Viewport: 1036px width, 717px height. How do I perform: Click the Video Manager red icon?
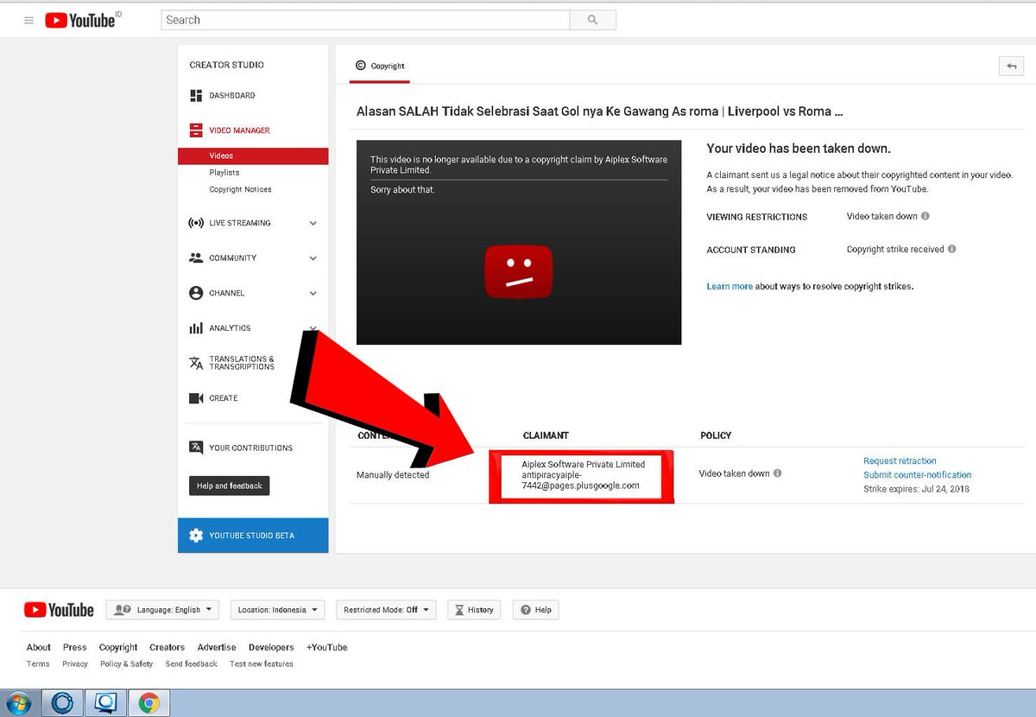coord(196,130)
